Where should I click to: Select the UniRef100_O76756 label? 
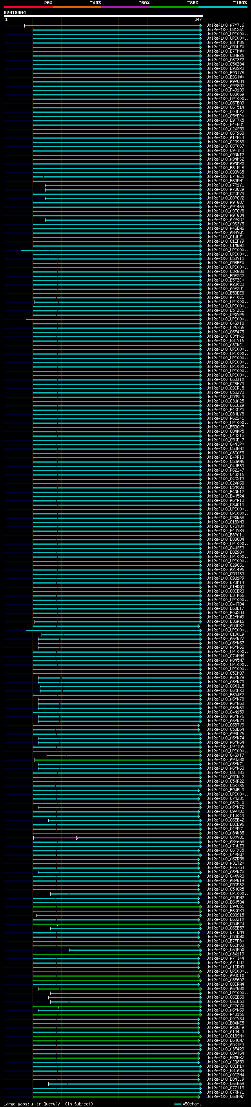click(x=225, y=328)
